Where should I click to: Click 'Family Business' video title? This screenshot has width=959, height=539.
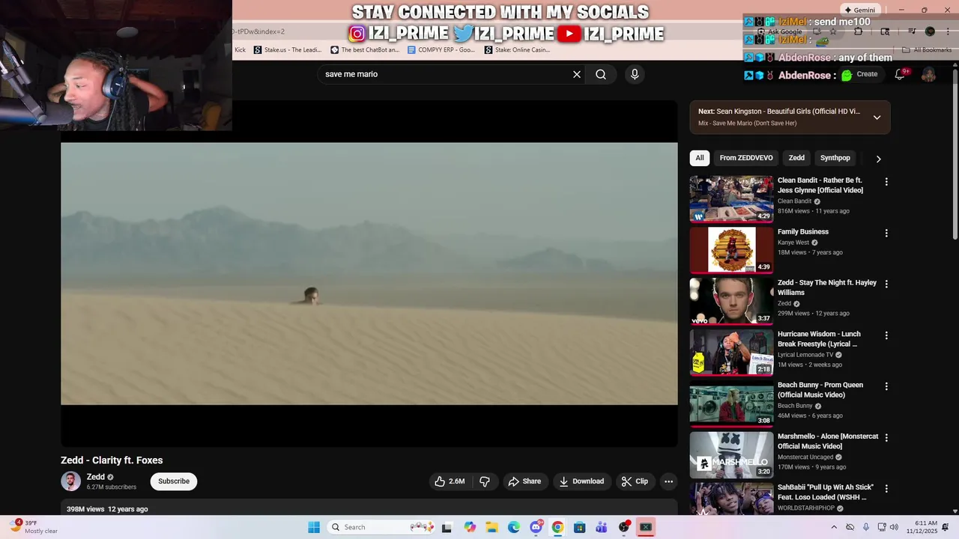coord(803,232)
